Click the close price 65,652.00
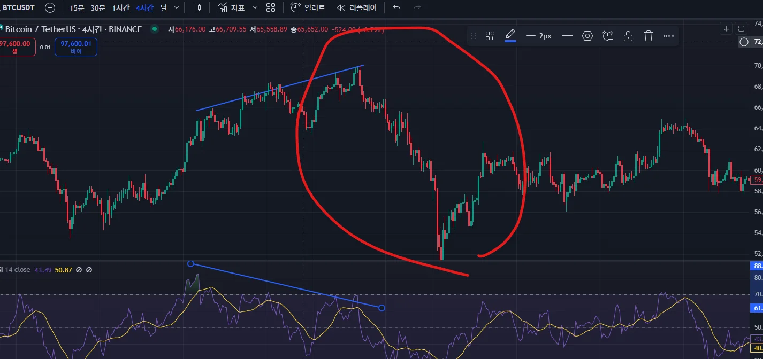 point(312,29)
